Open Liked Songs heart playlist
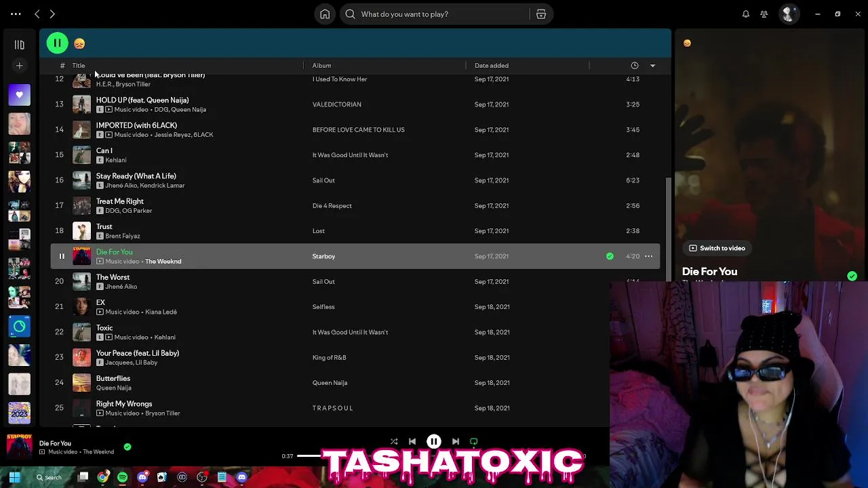 click(x=19, y=95)
